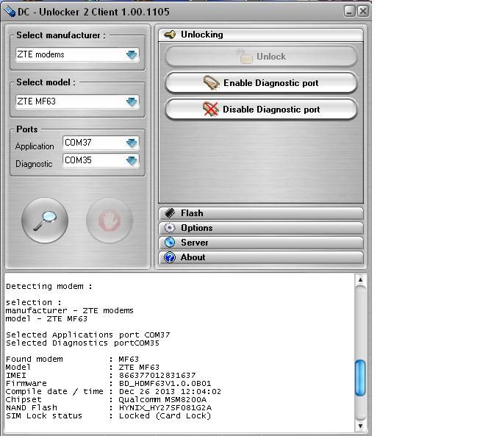
Task: Click the Flash section chip icon
Action: click(x=170, y=213)
